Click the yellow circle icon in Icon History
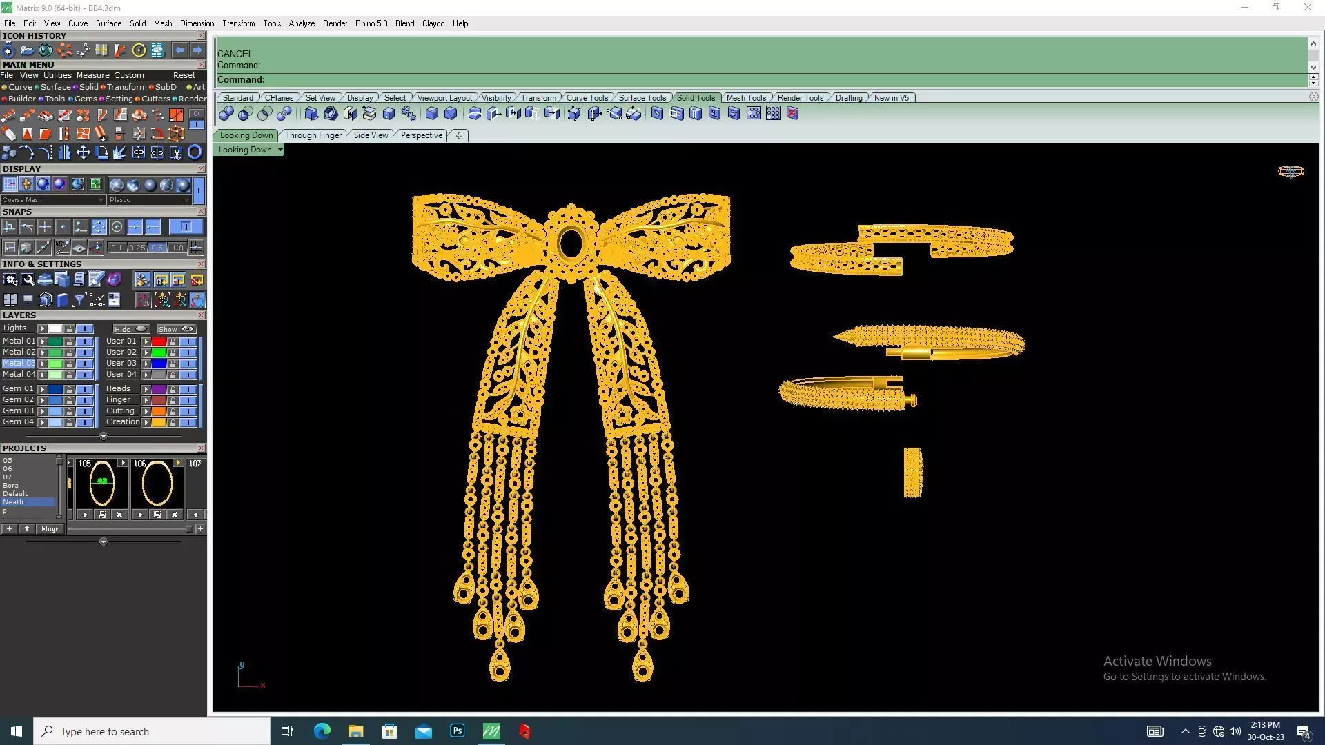1325x745 pixels. click(139, 50)
